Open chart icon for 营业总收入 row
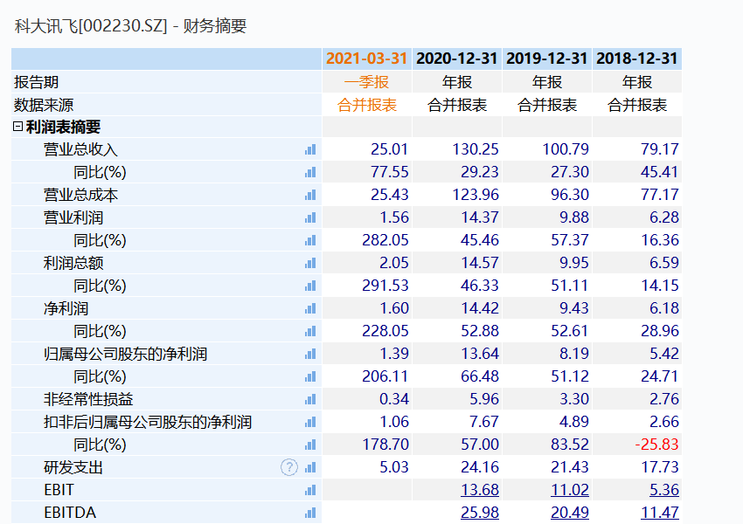743x524 pixels. [310, 149]
